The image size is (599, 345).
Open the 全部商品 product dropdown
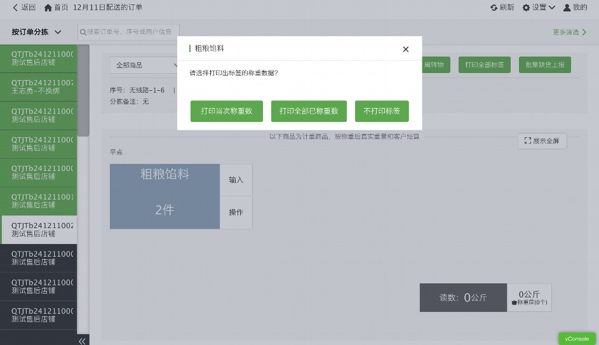pos(145,65)
